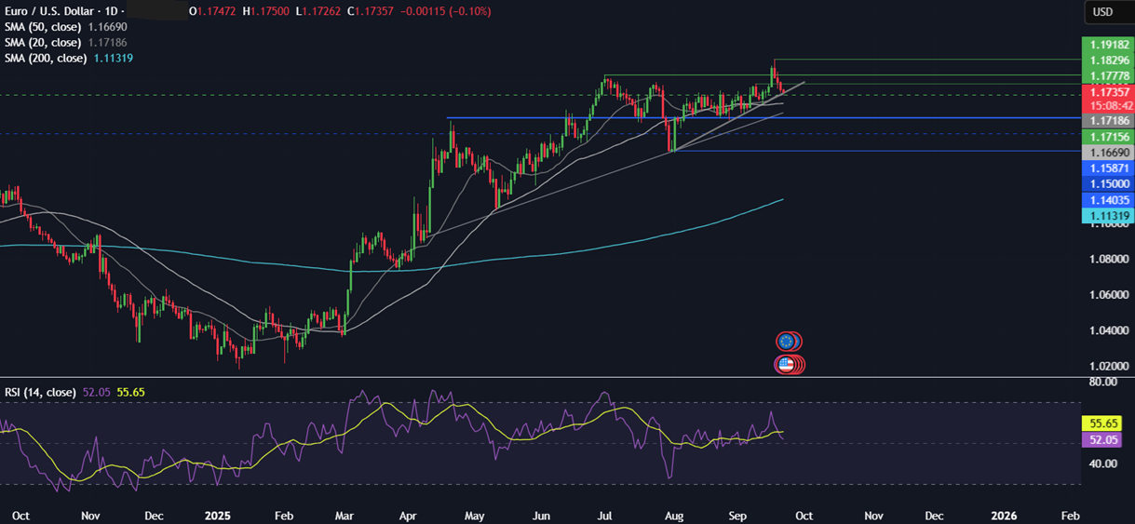The width and height of the screenshot is (1135, 524).
Task: Click the EU flag economic event icon
Action: [x=788, y=341]
